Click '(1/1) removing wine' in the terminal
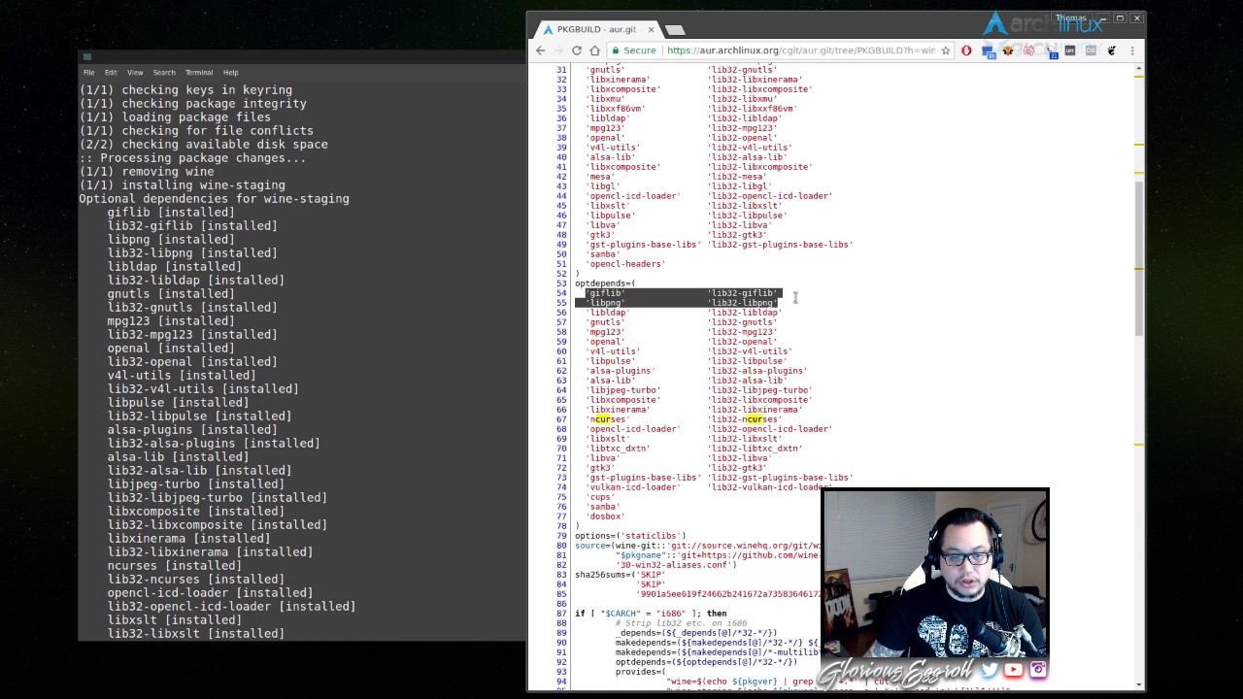1243x699 pixels. (x=147, y=171)
